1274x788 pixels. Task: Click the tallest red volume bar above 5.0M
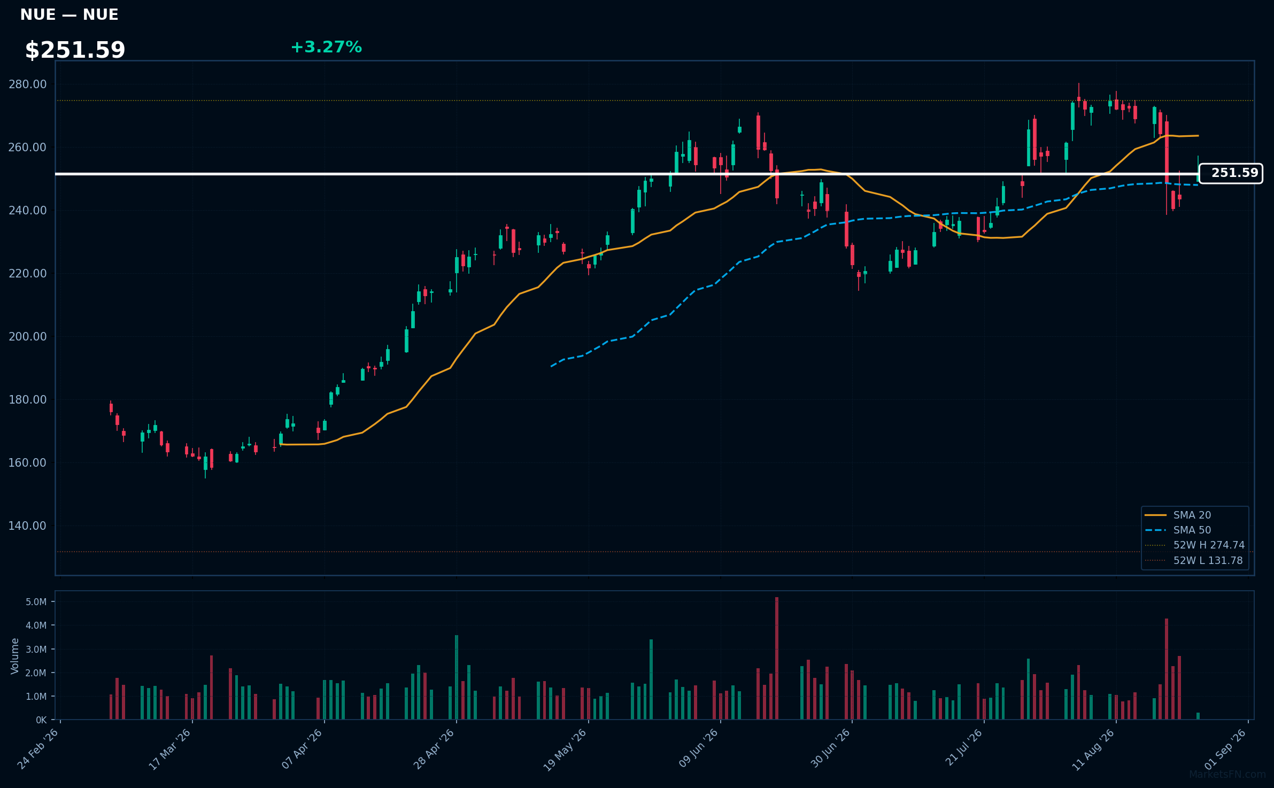tap(777, 658)
